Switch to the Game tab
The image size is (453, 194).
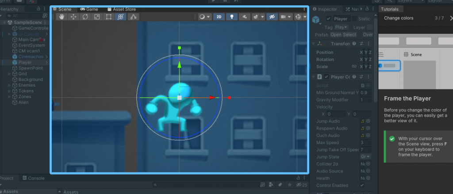89,9
